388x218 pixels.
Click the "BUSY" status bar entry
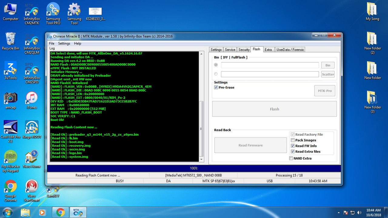click(x=120, y=181)
